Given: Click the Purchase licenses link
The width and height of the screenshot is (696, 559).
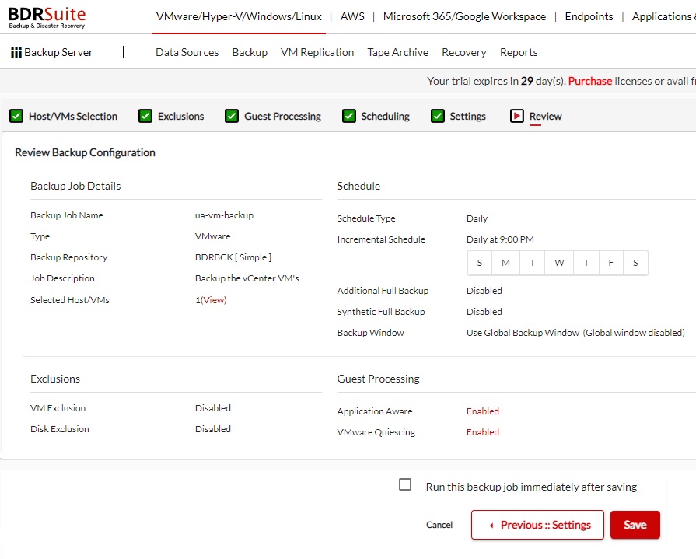Looking at the screenshot, I should click(590, 81).
